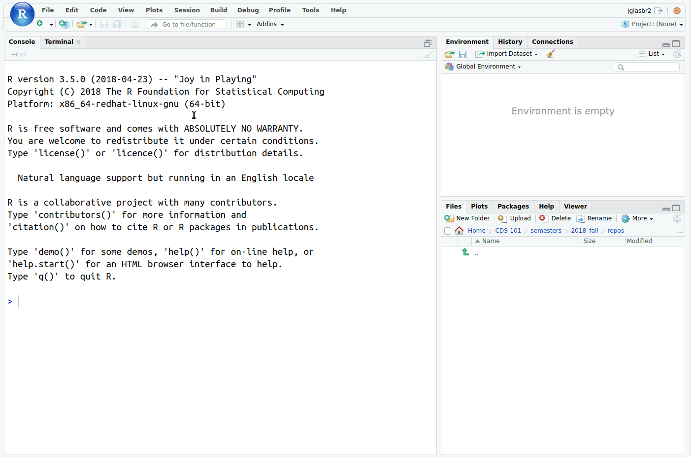Open the Global Environment dropdown
The width and height of the screenshot is (691, 457).
(483, 67)
